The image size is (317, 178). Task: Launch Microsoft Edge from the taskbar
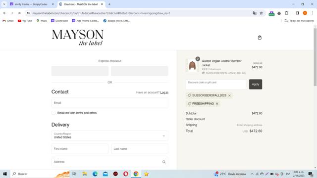[95, 174]
